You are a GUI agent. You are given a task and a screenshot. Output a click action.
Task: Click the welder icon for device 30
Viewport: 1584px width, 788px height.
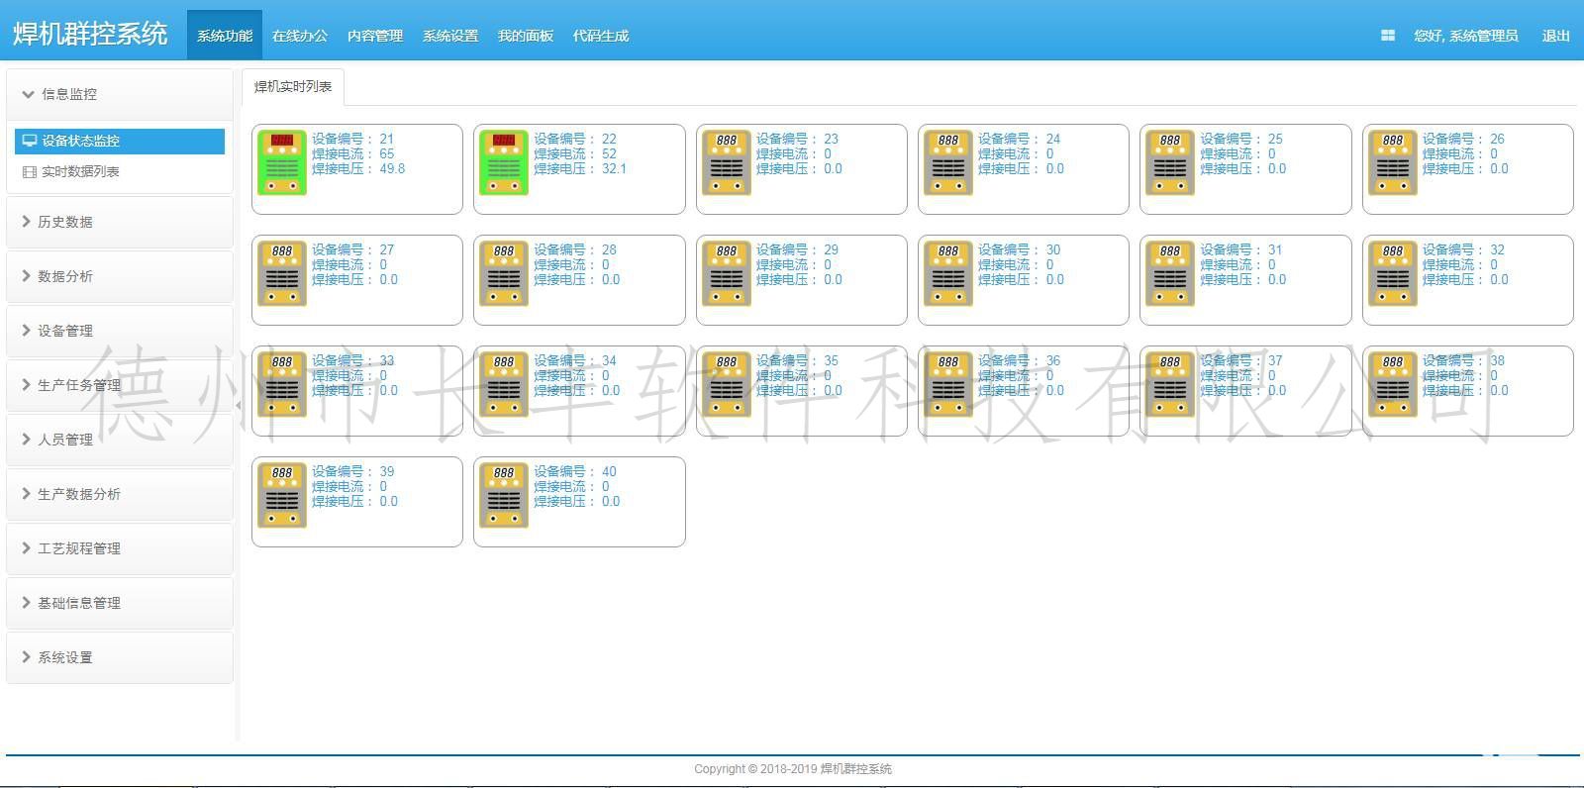947,273
